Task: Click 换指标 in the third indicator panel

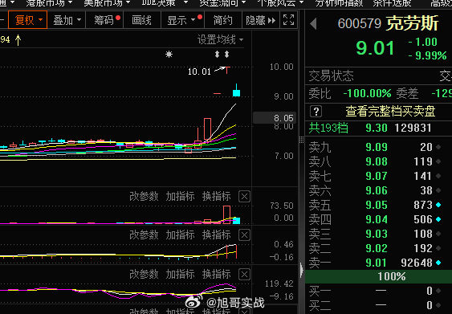Action: click(217, 274)
